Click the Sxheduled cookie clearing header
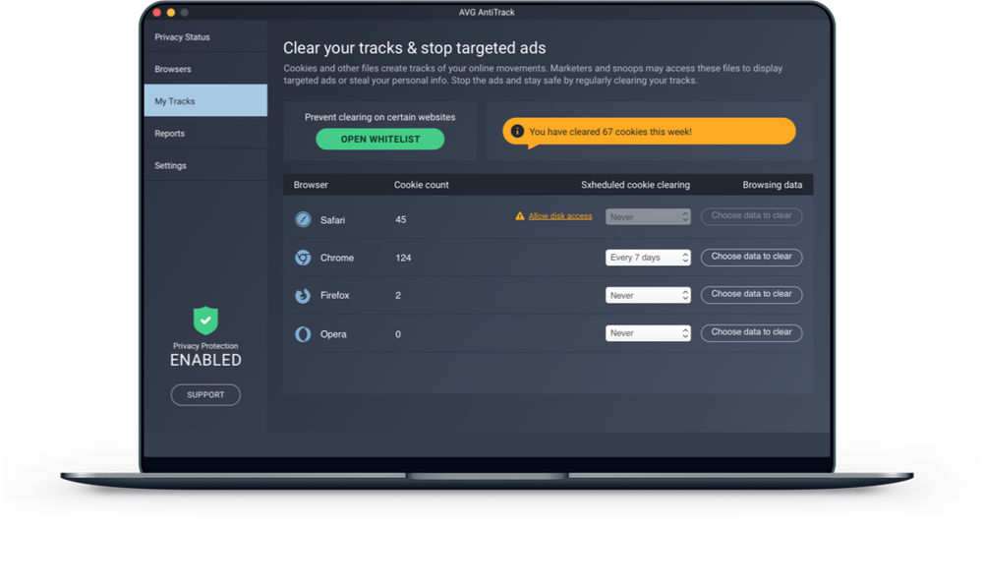 click(x=635, y=185)
